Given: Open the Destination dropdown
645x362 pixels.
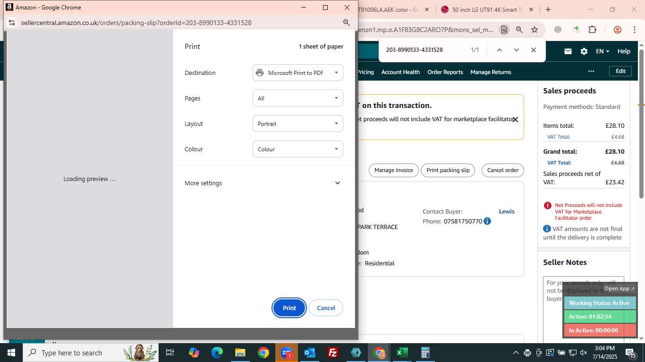Looking at the screenshot, I should point(298,73).
